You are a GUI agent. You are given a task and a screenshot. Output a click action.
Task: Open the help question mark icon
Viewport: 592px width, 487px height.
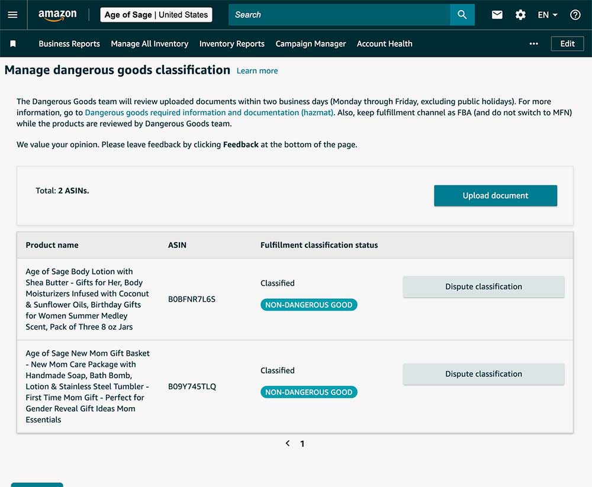(x=575, y=15)
